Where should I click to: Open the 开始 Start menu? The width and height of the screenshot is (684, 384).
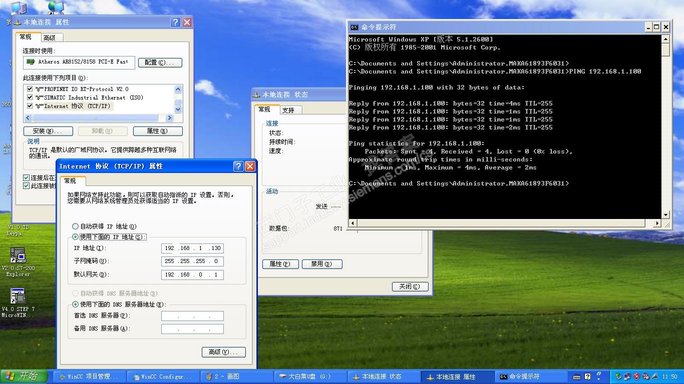pyautogui.click(x=24, y=376)
